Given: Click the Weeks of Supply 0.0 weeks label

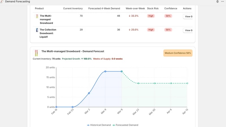Looking at the screenshot, I should 108,59.
